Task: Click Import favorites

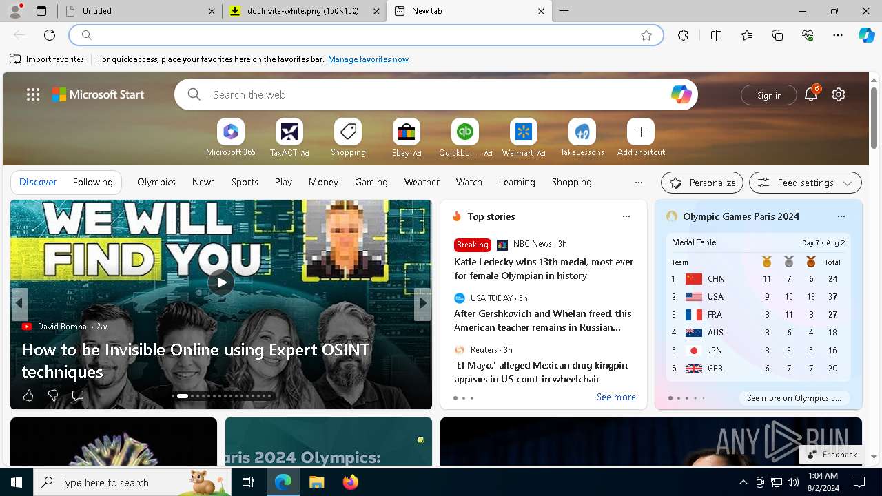Action: click(x=47, y=59)
